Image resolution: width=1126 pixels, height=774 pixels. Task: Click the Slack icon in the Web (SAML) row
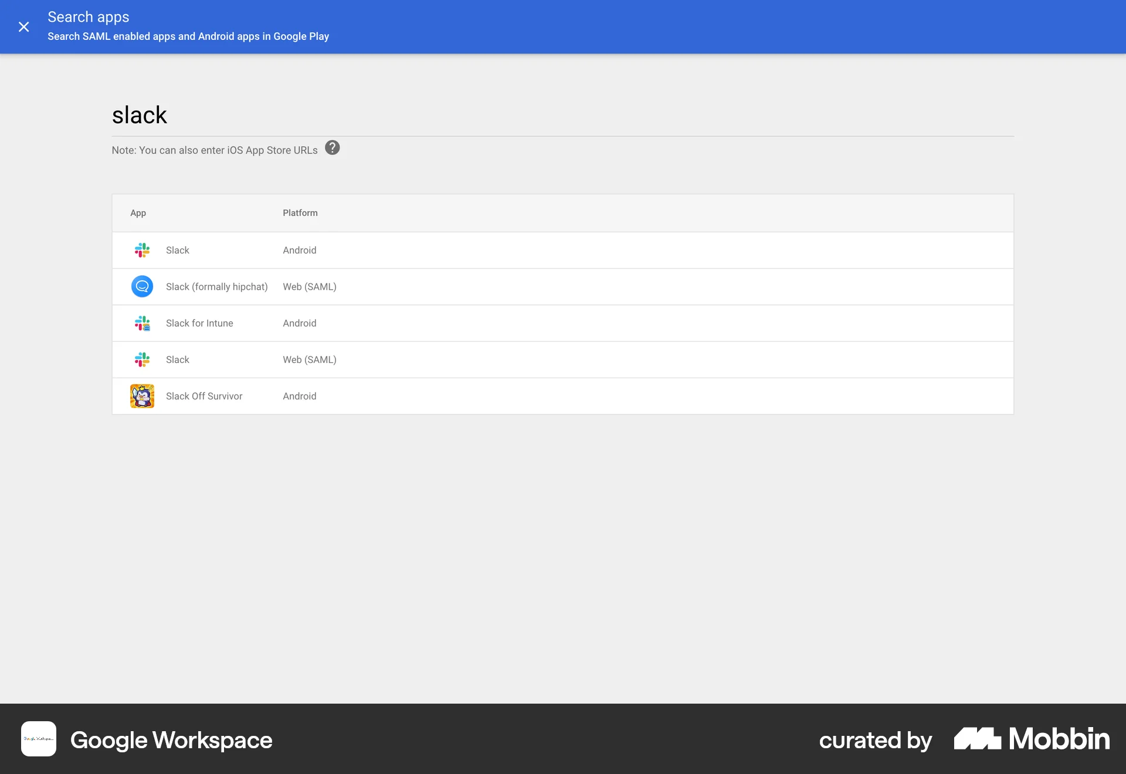(x=142, y=359)
